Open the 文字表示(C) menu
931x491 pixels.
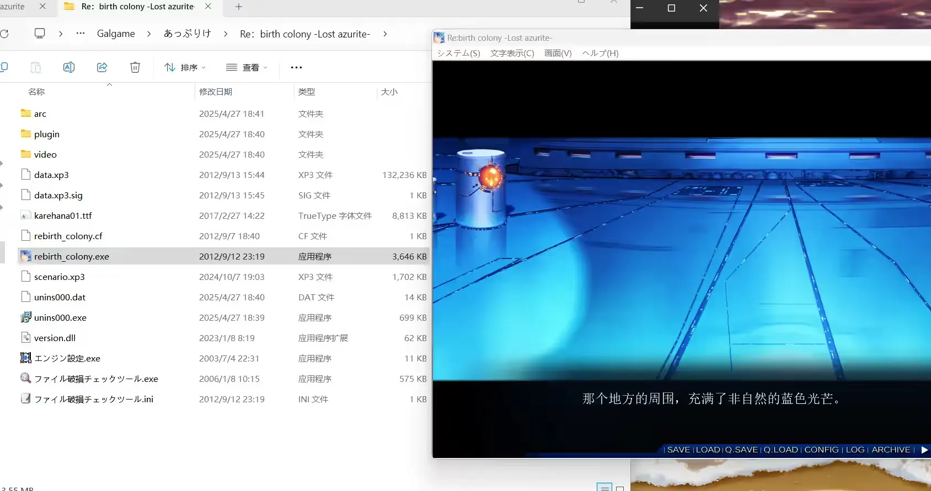(512, 53)
